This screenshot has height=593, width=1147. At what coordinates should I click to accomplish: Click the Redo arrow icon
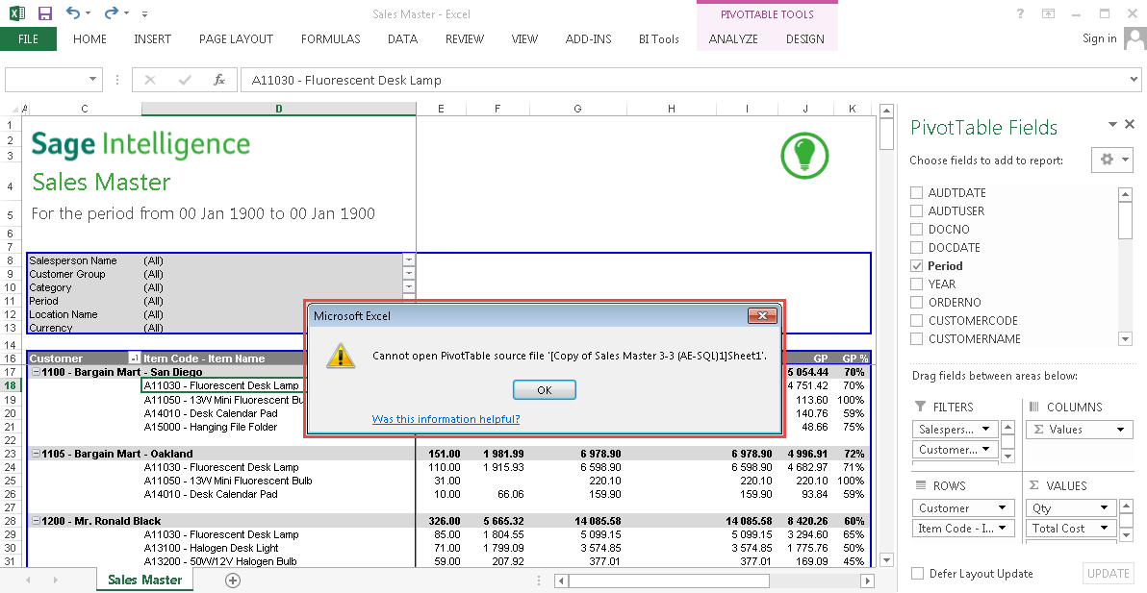click(112, 13)
